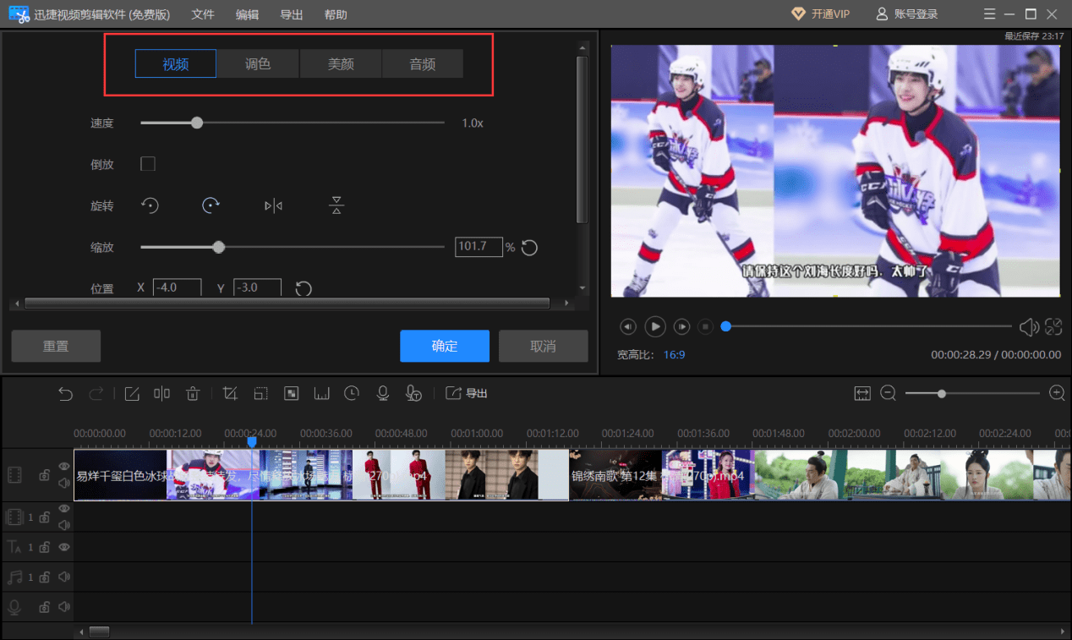Open the hamburger menu in title bar

[990, 14]
